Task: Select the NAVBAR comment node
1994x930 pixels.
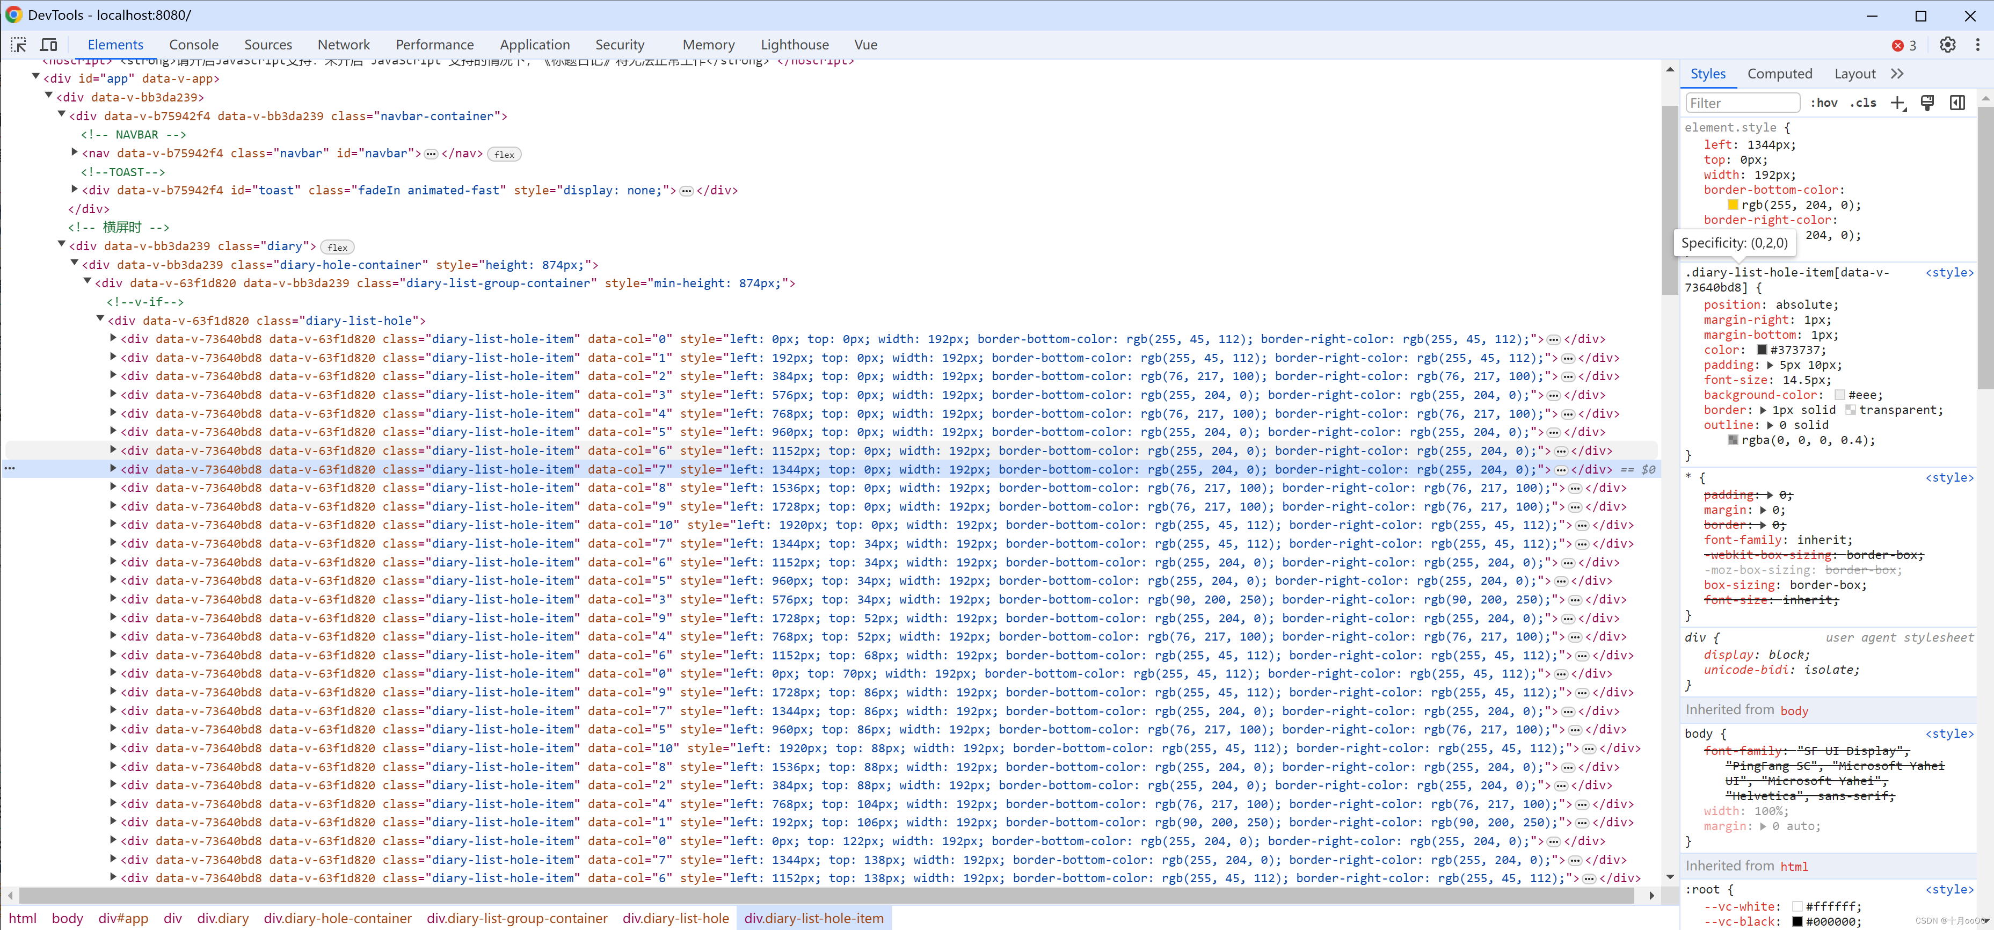Action: tap(133, 135)
